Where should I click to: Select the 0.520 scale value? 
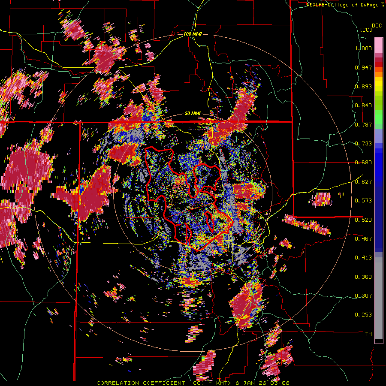(363, 220)
